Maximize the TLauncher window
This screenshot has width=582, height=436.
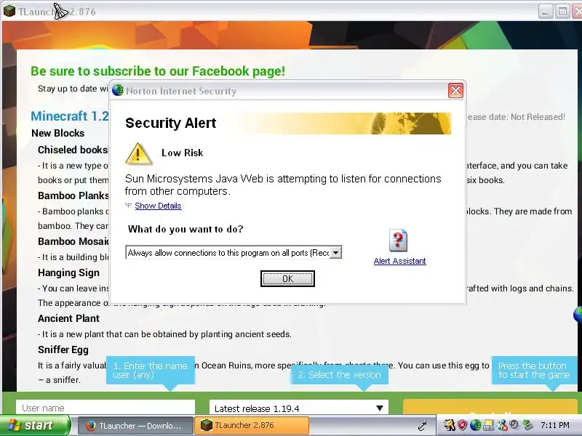click(562, 12)
